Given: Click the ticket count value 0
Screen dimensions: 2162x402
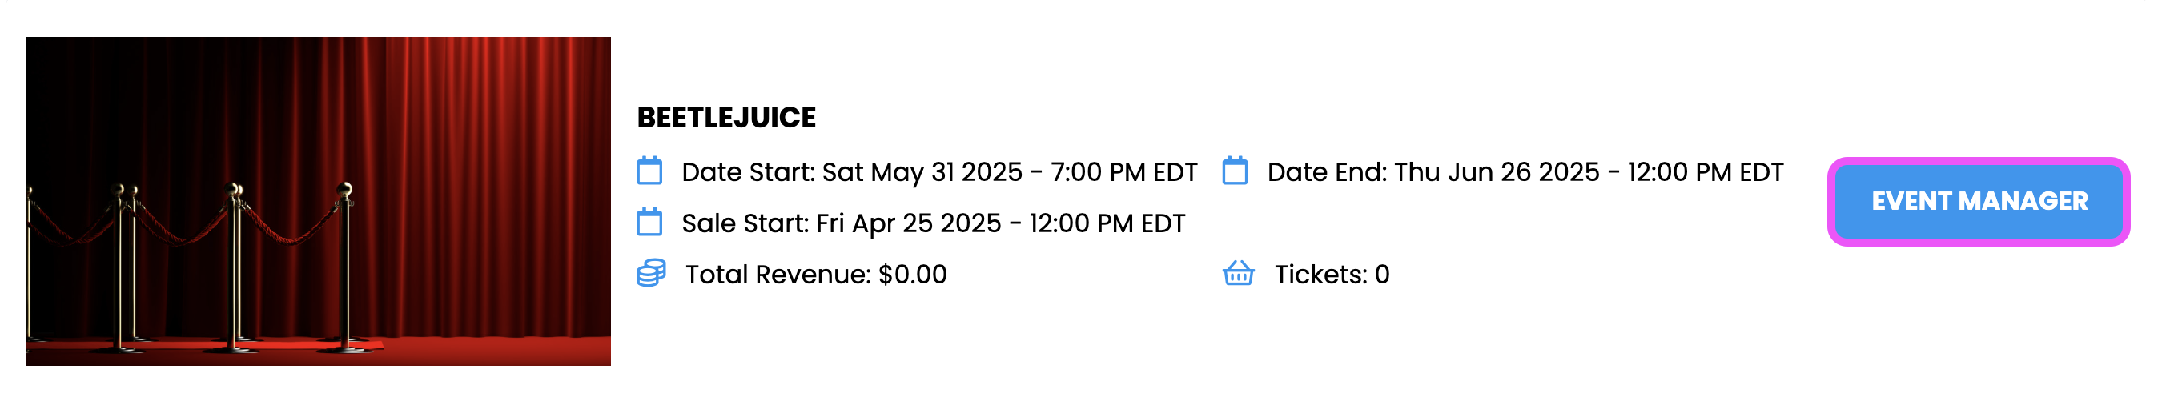Looking at the screenshot, I should click(x=1381, y=275).
